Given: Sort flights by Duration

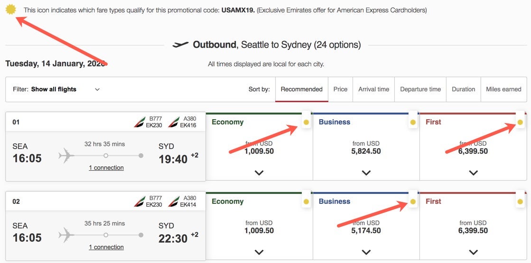Looking at the screenshot, I should coord(463,89).
